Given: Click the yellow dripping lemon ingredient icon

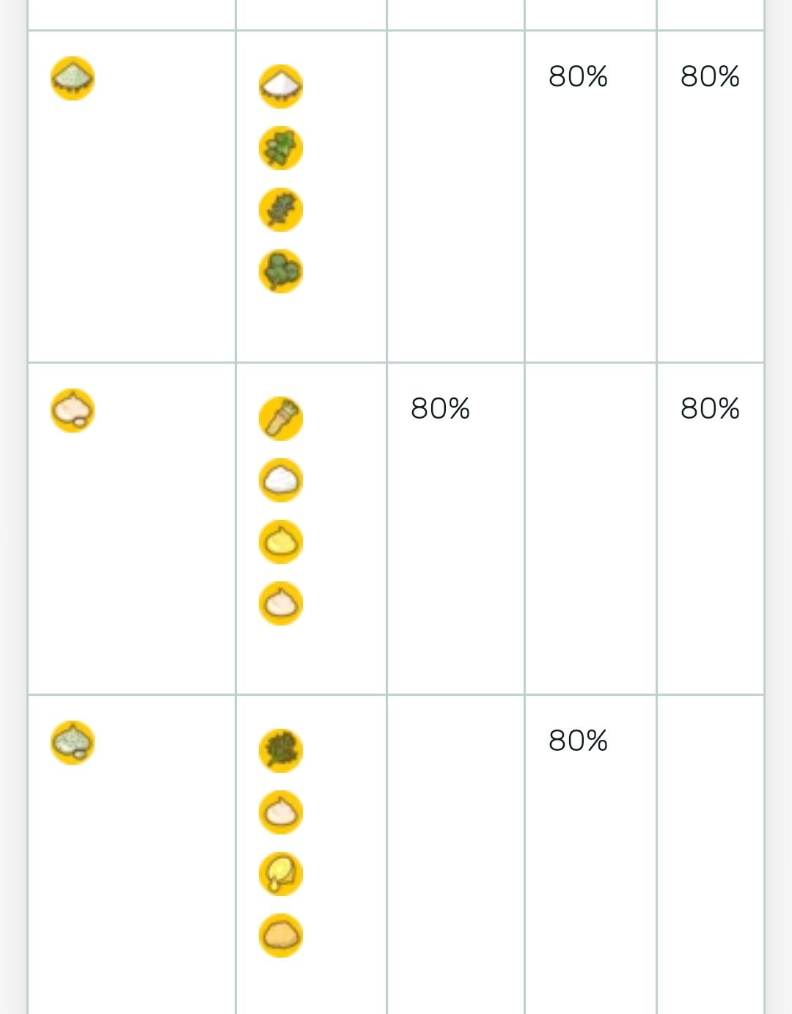Looking at the screenshot, I should (281, 874).
